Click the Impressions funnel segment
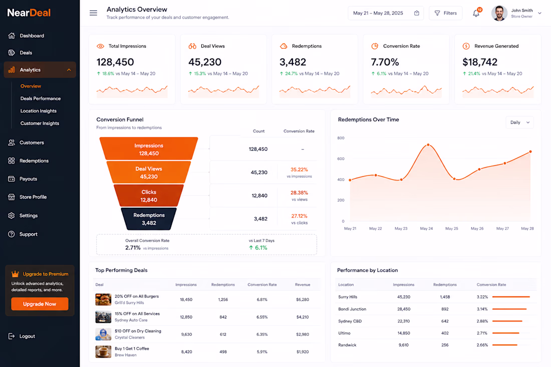The height and width of the screenshot is (367, 551). pyautogui.click(x=149, y=149)
